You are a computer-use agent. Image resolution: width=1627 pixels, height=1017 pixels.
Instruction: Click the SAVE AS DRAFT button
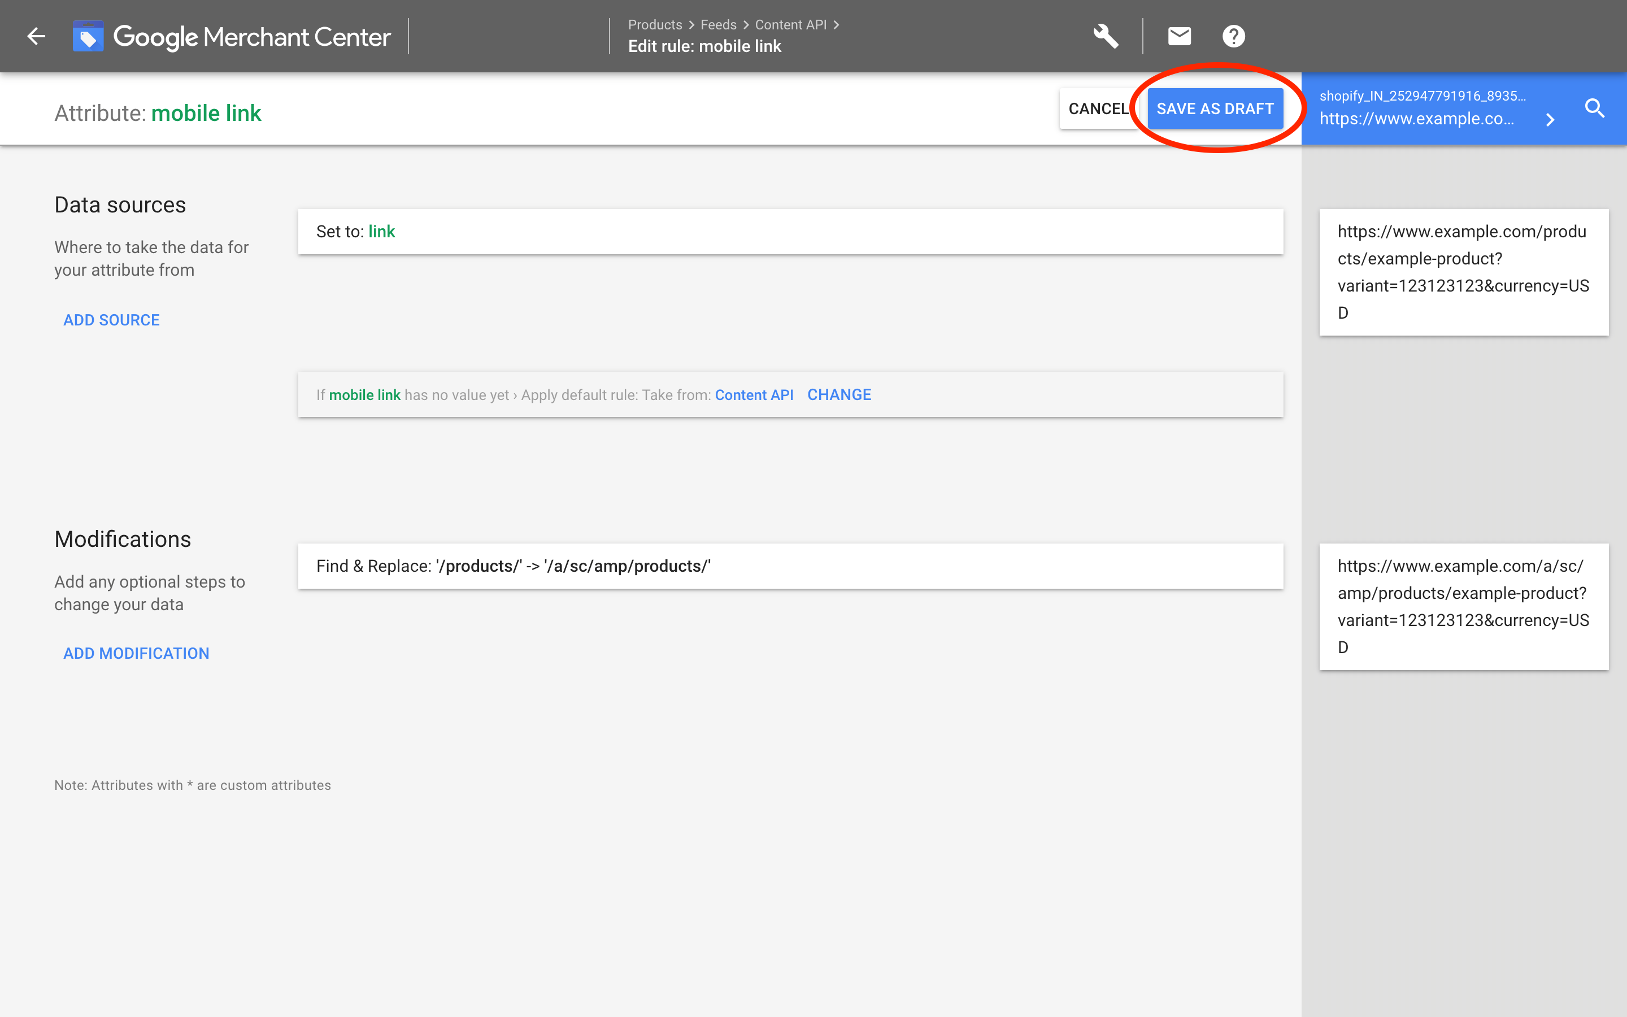tap(1215, 109)
